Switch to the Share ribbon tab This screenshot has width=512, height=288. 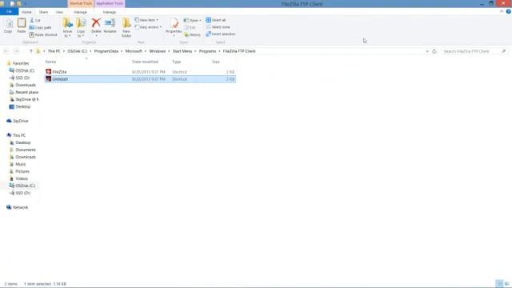point(43,12)
